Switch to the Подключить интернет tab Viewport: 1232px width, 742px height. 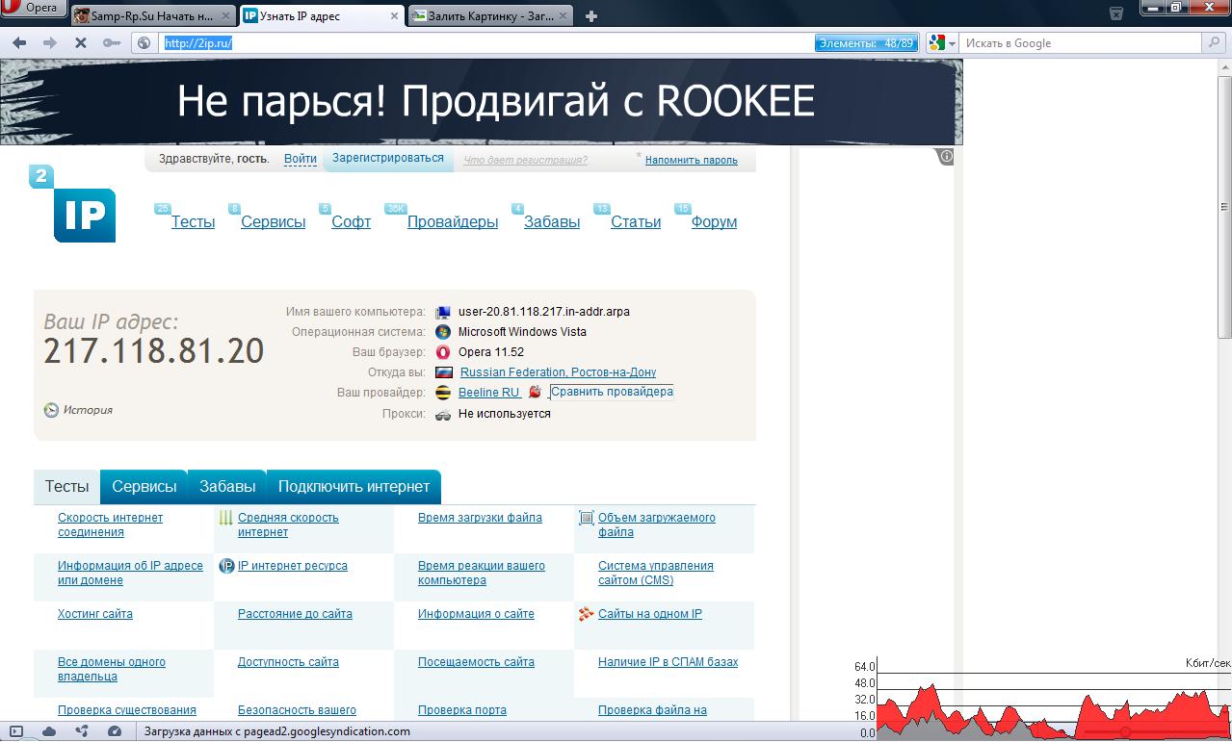[354, 487]
